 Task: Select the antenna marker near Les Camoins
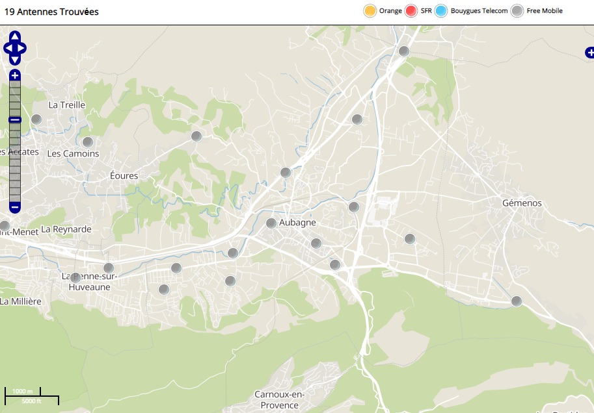tap(88, 142)
